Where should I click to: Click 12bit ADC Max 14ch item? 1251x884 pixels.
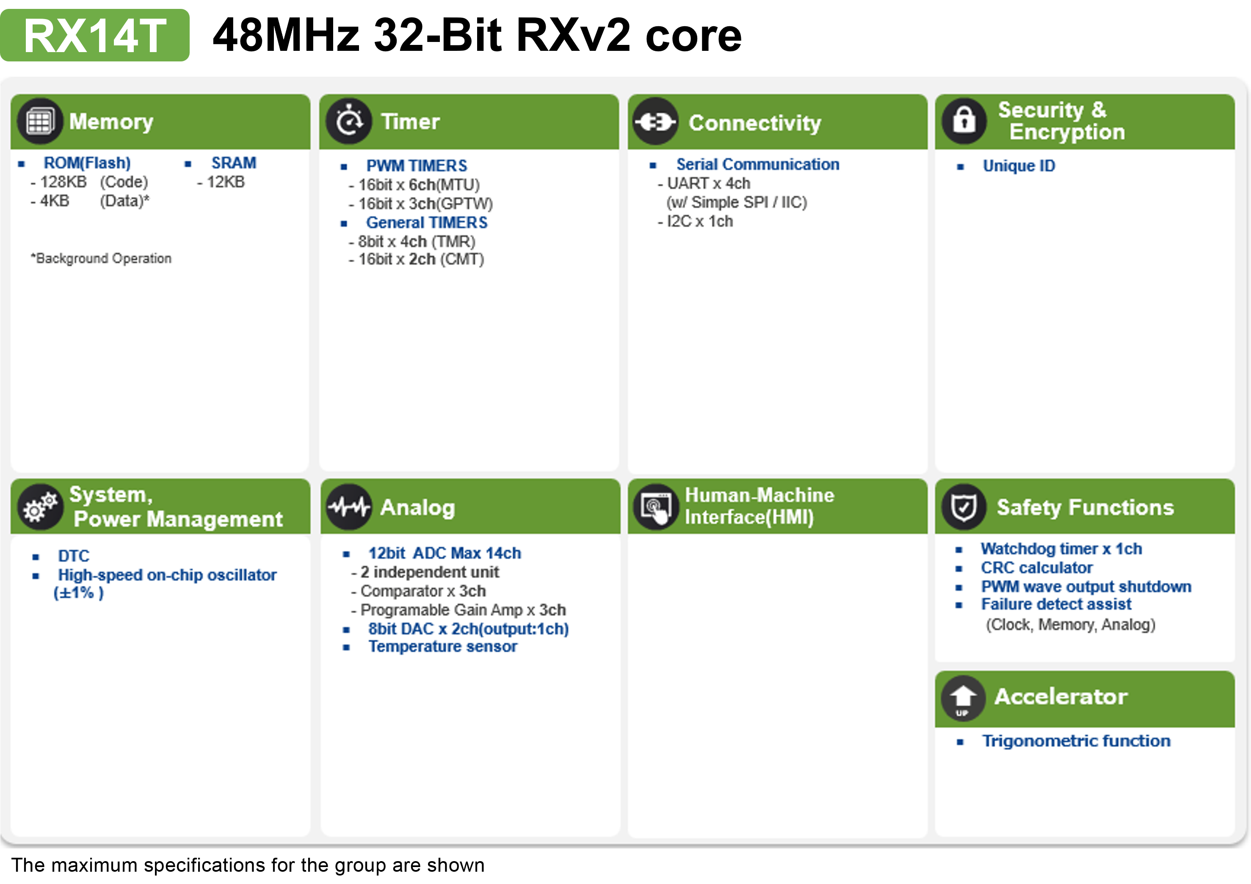coord(444,553)
